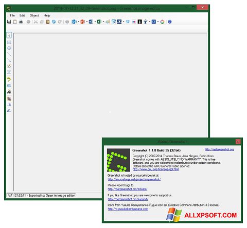Click the Picasa colorful circle icon
The image size is (247, 228).
162,22
